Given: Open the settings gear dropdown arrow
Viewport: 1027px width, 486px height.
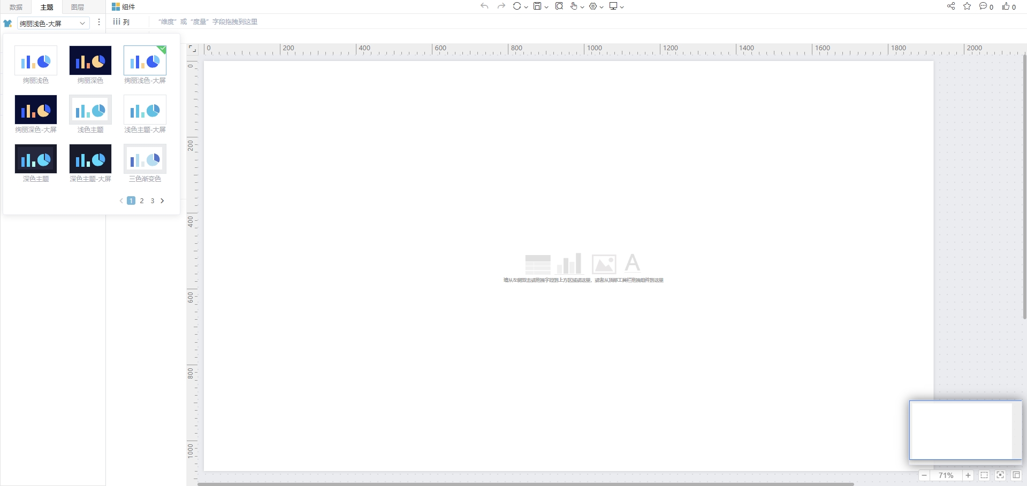Looking at the screenshot, I should click(602, 7).
